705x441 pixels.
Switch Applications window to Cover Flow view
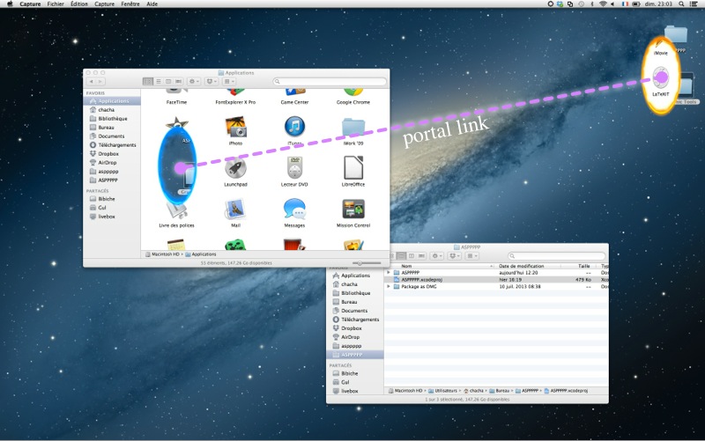[179, 81]
